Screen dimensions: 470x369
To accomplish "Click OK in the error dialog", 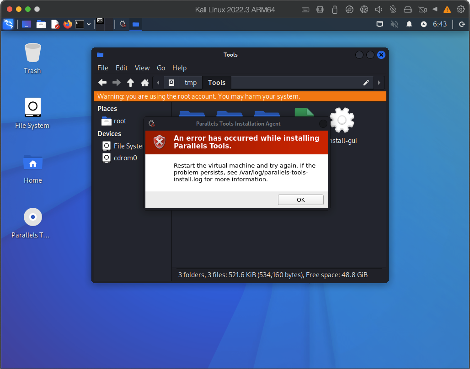I will tap(301, 200).
